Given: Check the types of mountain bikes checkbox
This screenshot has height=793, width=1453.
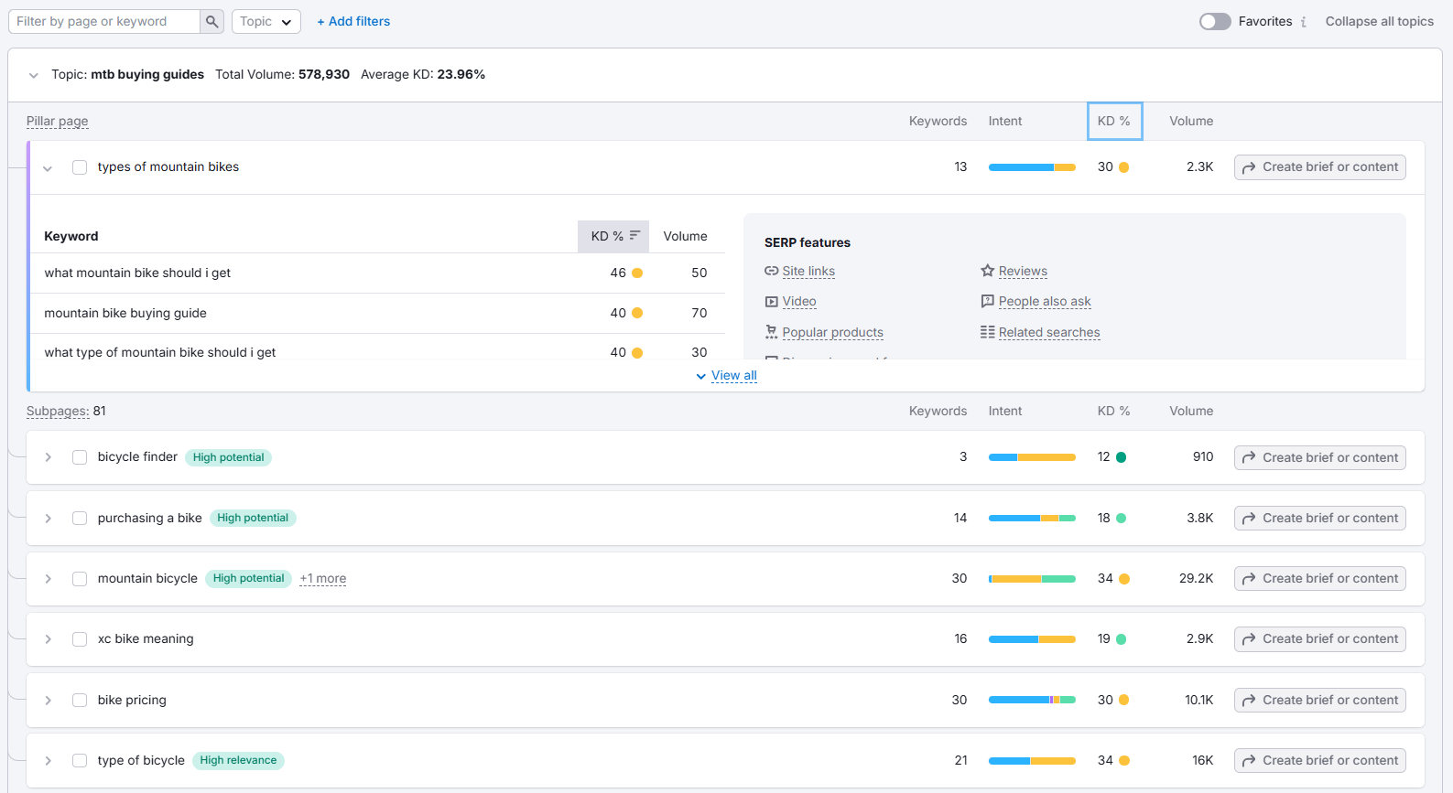Looking at the screenshot, I should coord(80,167).
